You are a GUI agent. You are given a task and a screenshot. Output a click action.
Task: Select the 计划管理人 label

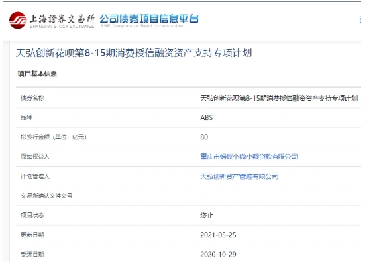tap(35, 176)
